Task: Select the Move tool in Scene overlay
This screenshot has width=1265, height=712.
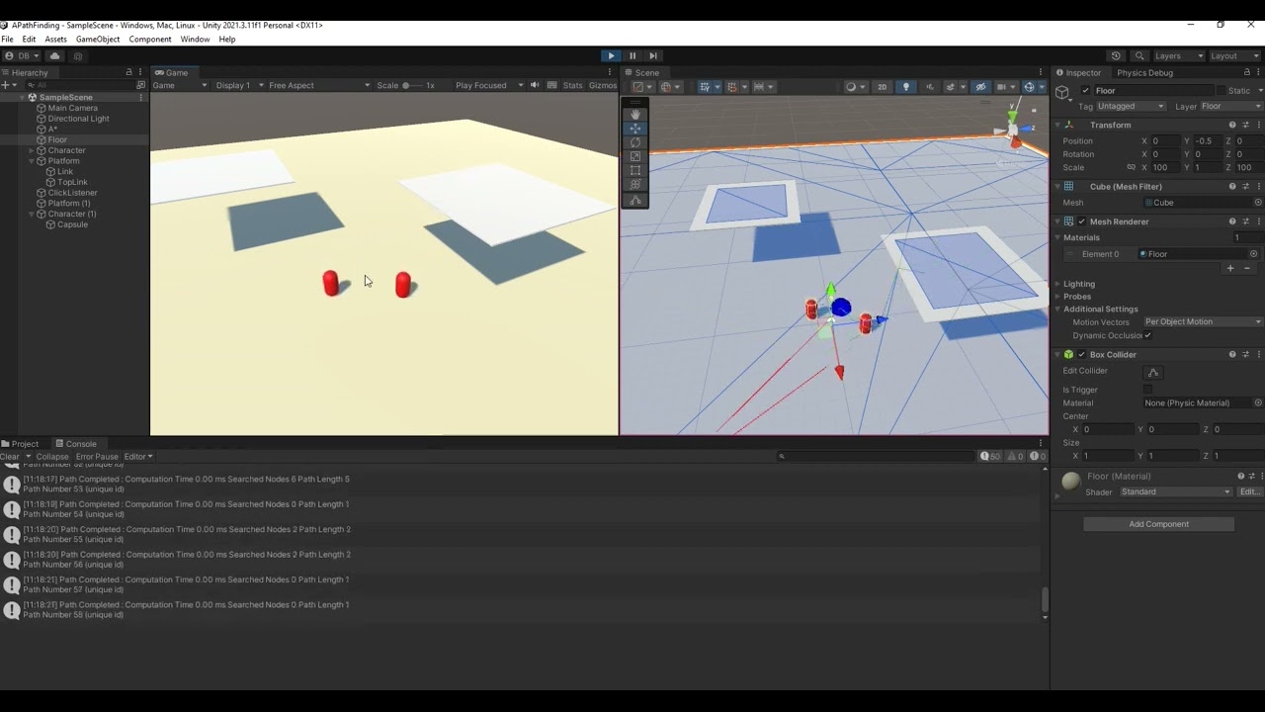Action: pos(634,129)
